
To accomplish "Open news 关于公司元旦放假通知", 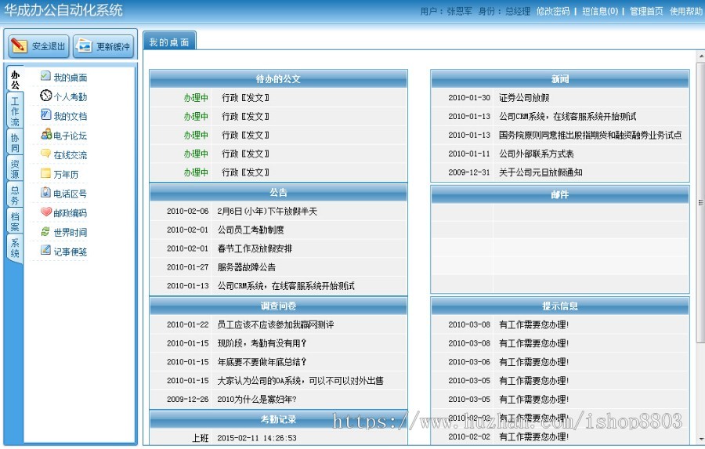I will (540, 172).
